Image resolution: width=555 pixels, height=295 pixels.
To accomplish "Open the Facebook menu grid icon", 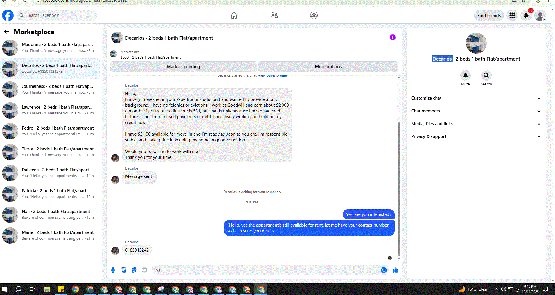I will [x=512, y=15].
